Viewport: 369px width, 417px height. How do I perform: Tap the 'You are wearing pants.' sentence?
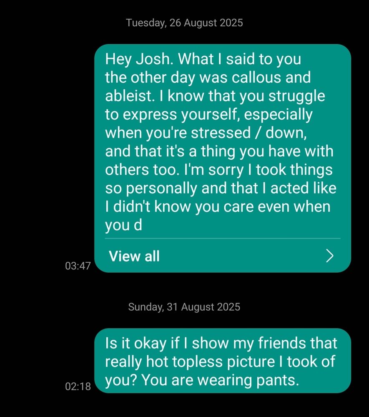pyautogui.click(x=220, y=380)
